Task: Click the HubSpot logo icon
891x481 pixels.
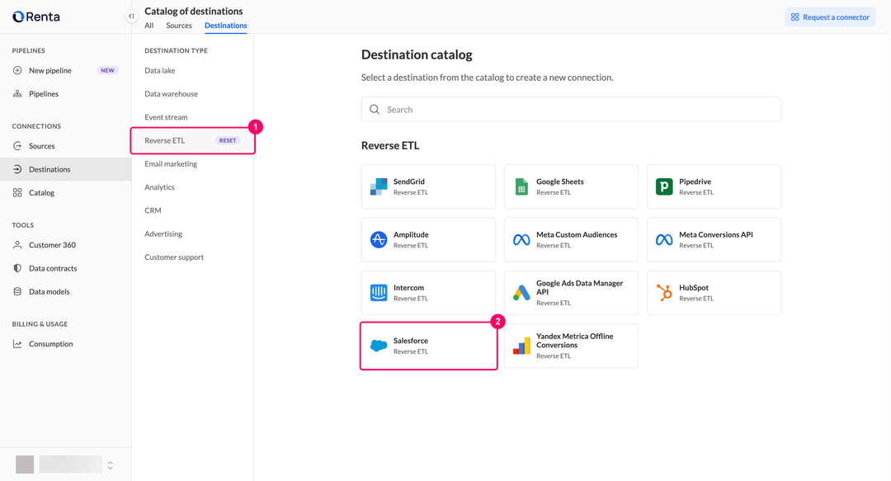Action: pos(664,292)
